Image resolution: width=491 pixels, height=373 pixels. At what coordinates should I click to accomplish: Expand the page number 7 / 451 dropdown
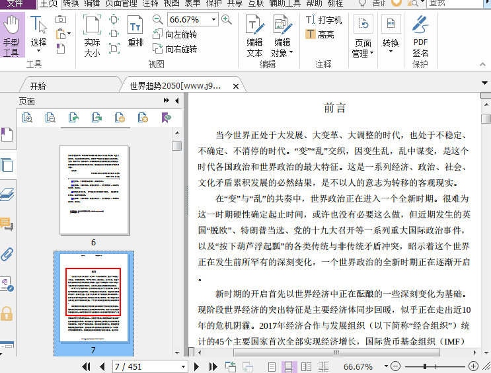tap(183, 366)
